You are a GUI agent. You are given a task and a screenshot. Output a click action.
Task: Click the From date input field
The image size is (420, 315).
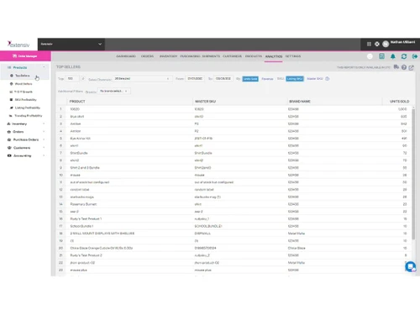click(x=195, y=79)
